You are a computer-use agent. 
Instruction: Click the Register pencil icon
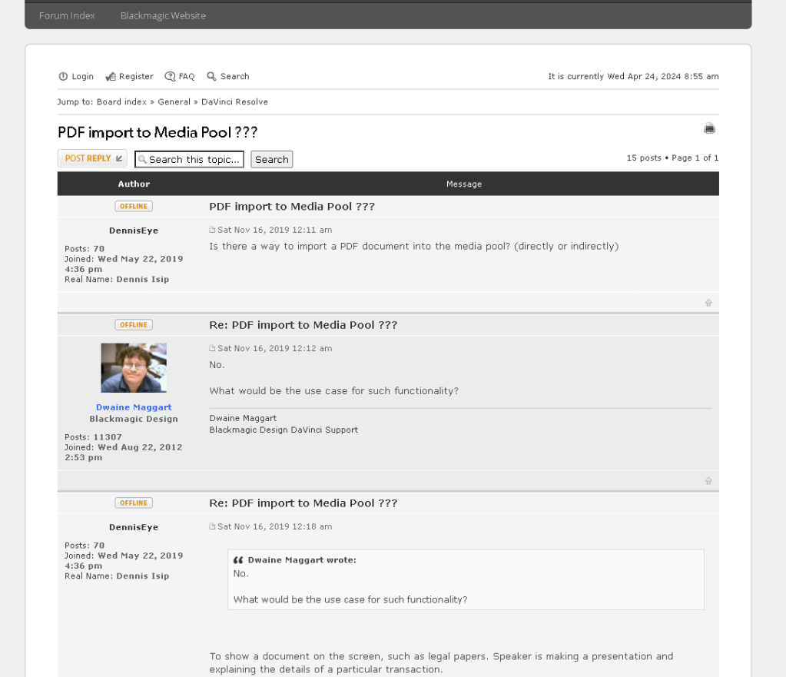click(x=111, y=76)
